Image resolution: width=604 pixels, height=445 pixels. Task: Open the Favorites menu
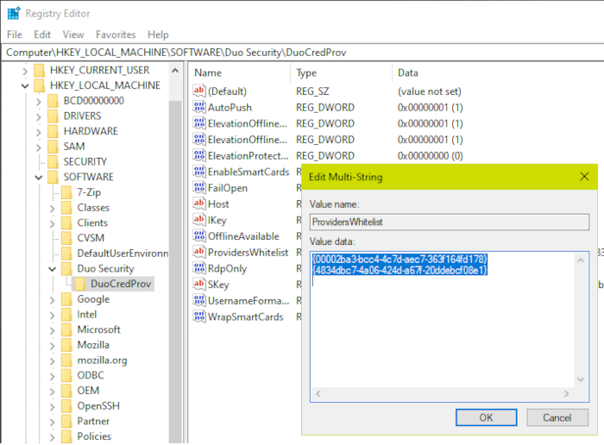click(116, 34)
